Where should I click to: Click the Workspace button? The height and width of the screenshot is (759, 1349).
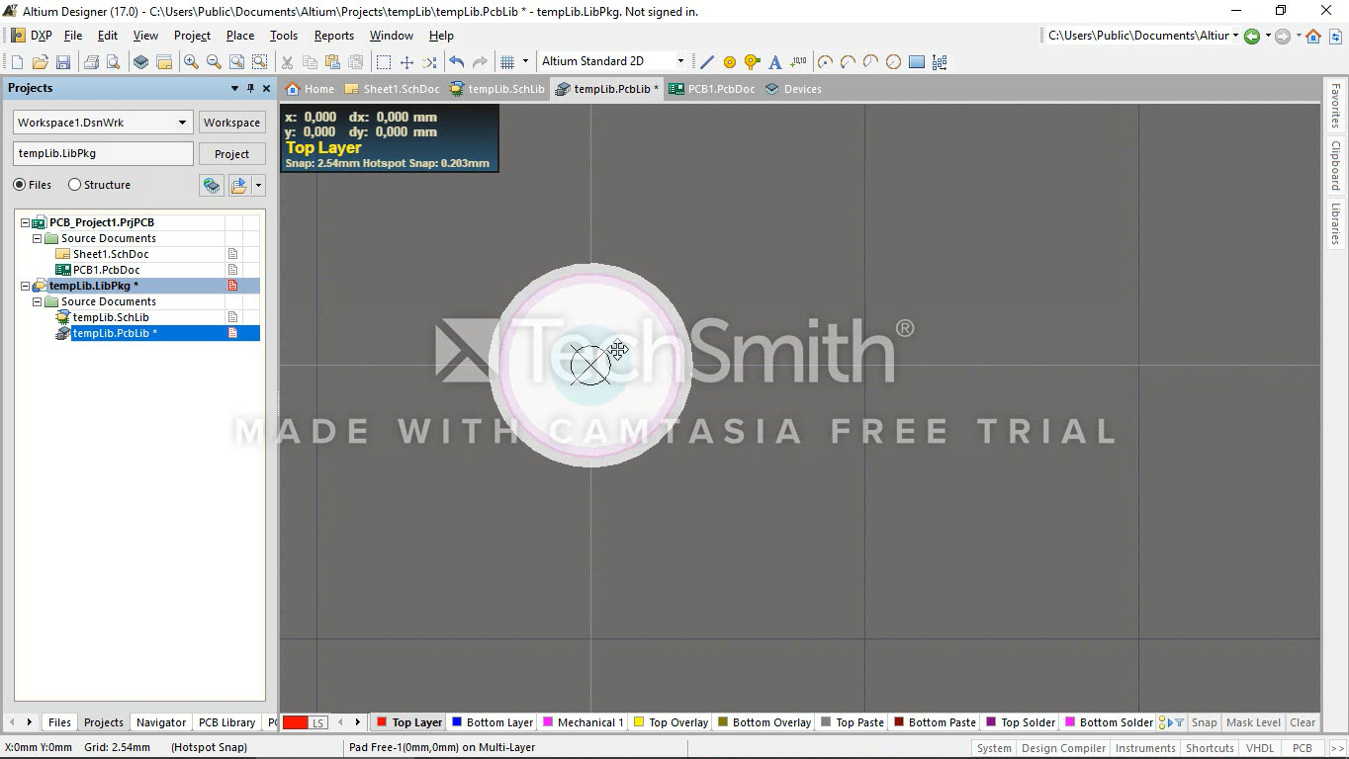coord(232,123)
